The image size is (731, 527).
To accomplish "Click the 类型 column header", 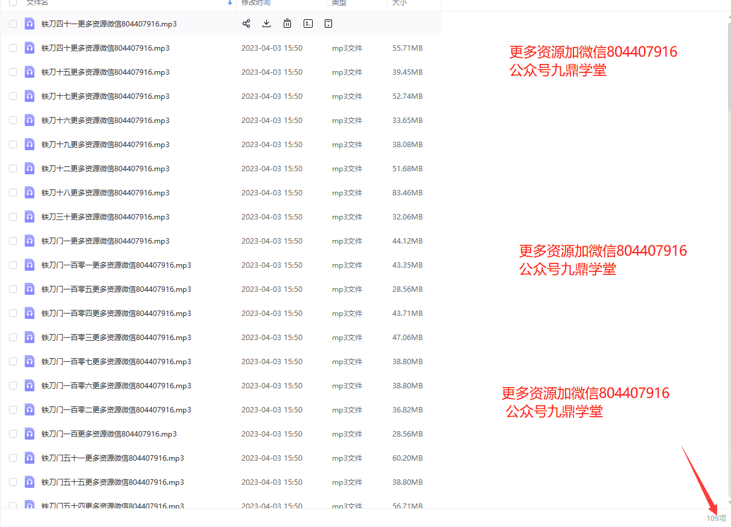I will (x=339, y=3).
